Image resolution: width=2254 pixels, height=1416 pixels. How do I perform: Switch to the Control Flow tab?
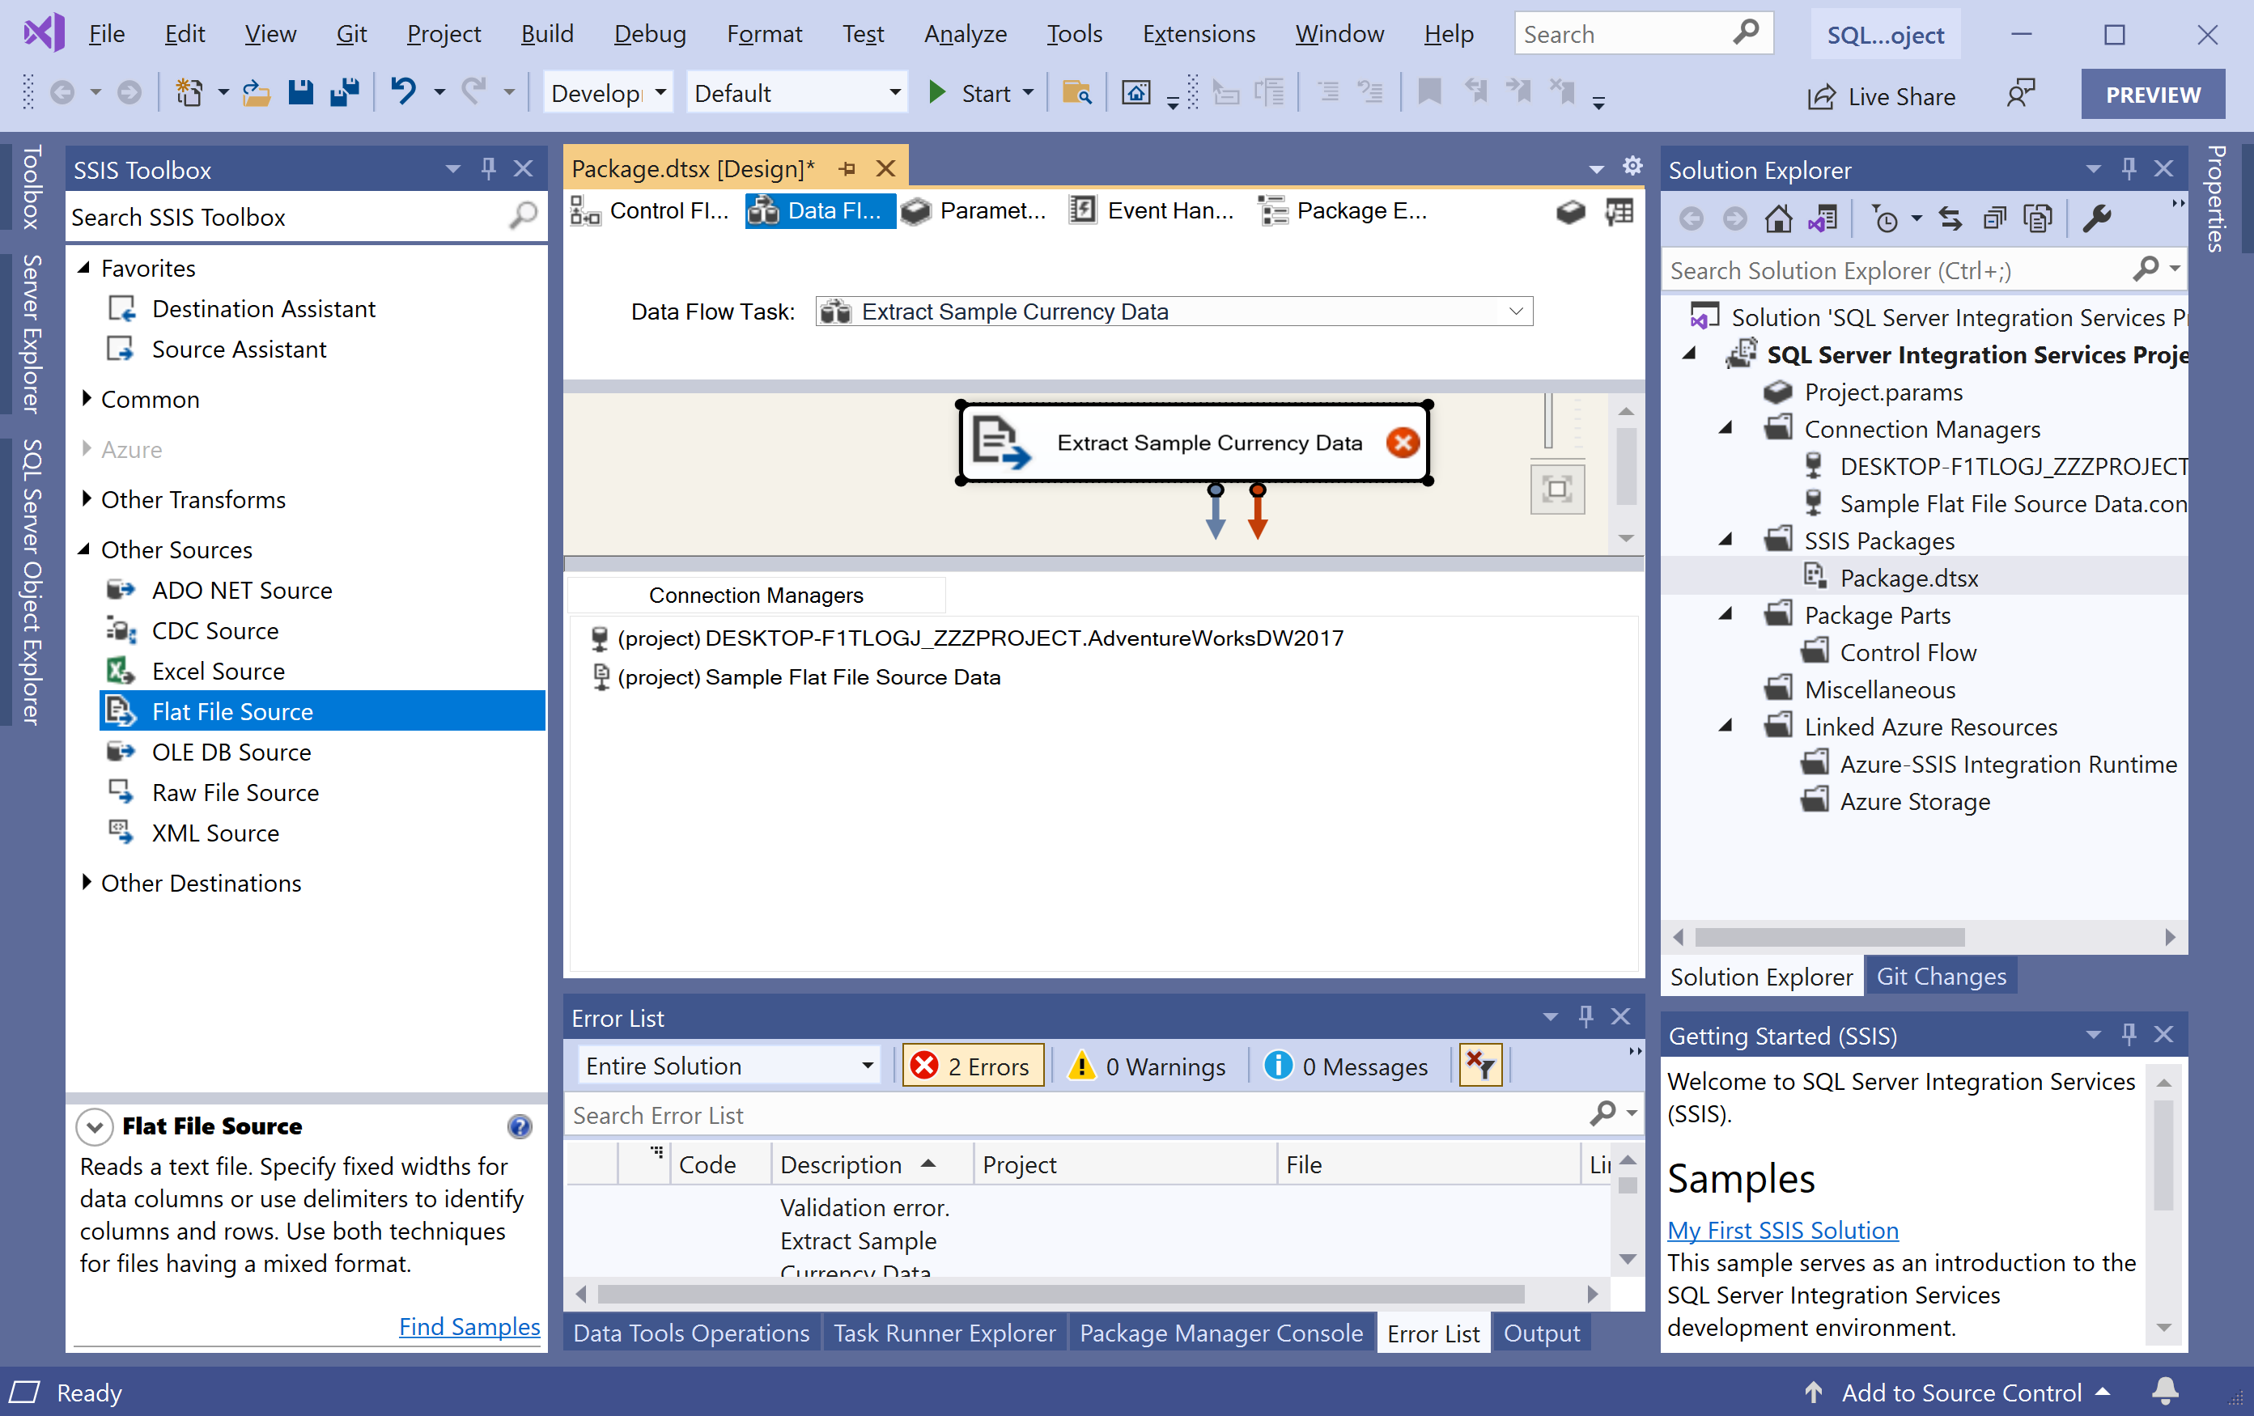click(652, 211)
